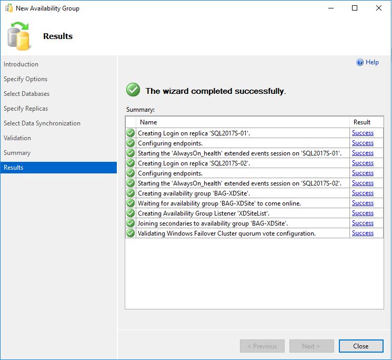Screen dimensions: 392x360
Task: Open Success link for Waiting for availability group online
Action: [x=363, y=203]
